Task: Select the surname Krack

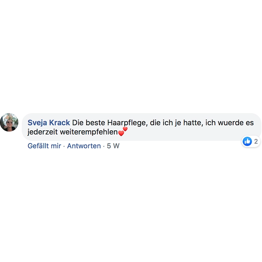Action: [60, 122]
